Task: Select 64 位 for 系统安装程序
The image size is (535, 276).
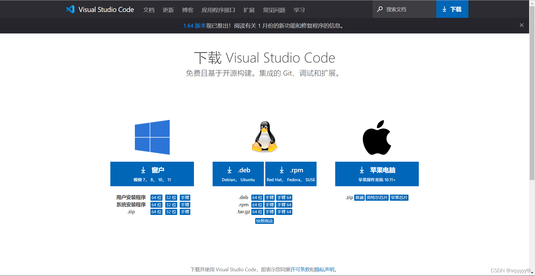Action: (x=156, y=205)
